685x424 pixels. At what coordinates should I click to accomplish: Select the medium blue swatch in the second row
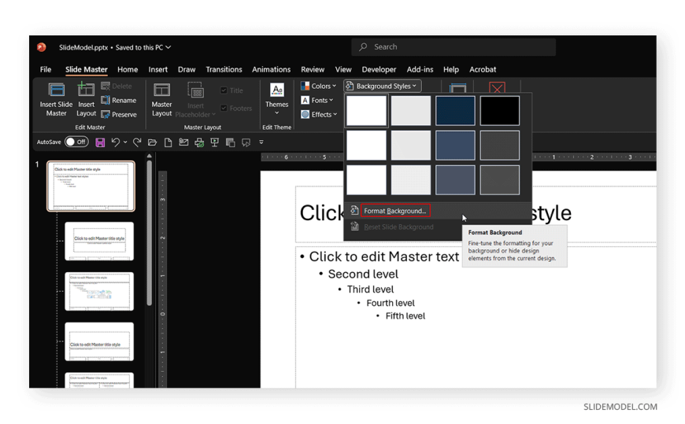click(x=455, y=145)
